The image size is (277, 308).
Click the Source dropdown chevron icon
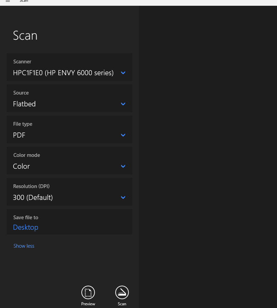tap(123, 104)
